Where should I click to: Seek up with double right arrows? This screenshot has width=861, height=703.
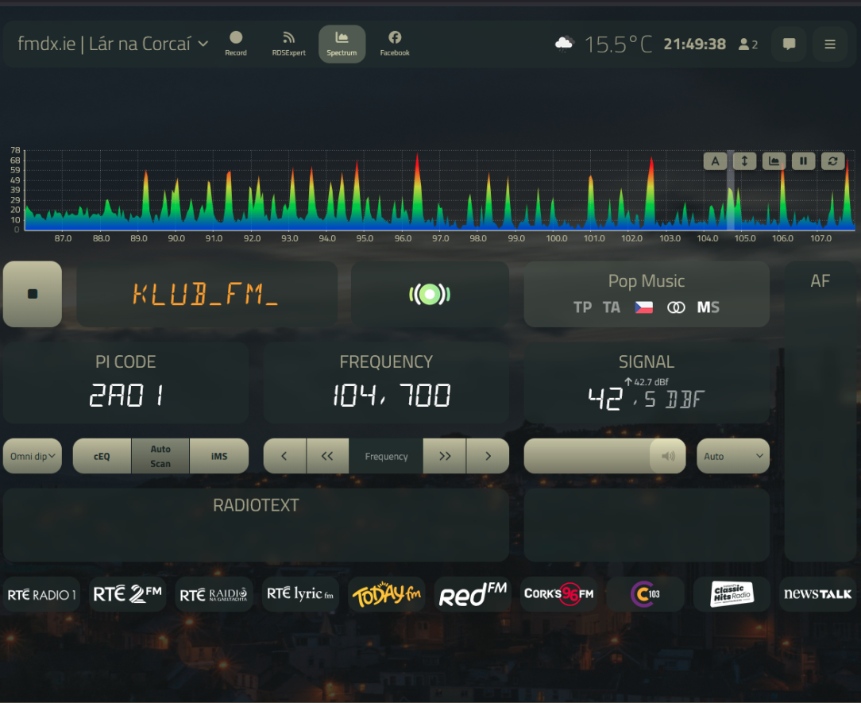pos(445,456)
